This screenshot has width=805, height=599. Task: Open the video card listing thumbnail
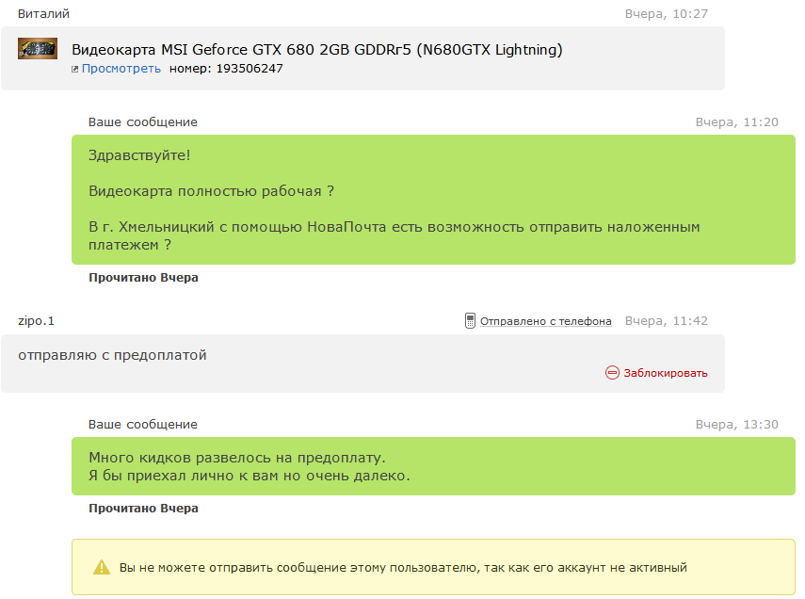pos(38,48)
